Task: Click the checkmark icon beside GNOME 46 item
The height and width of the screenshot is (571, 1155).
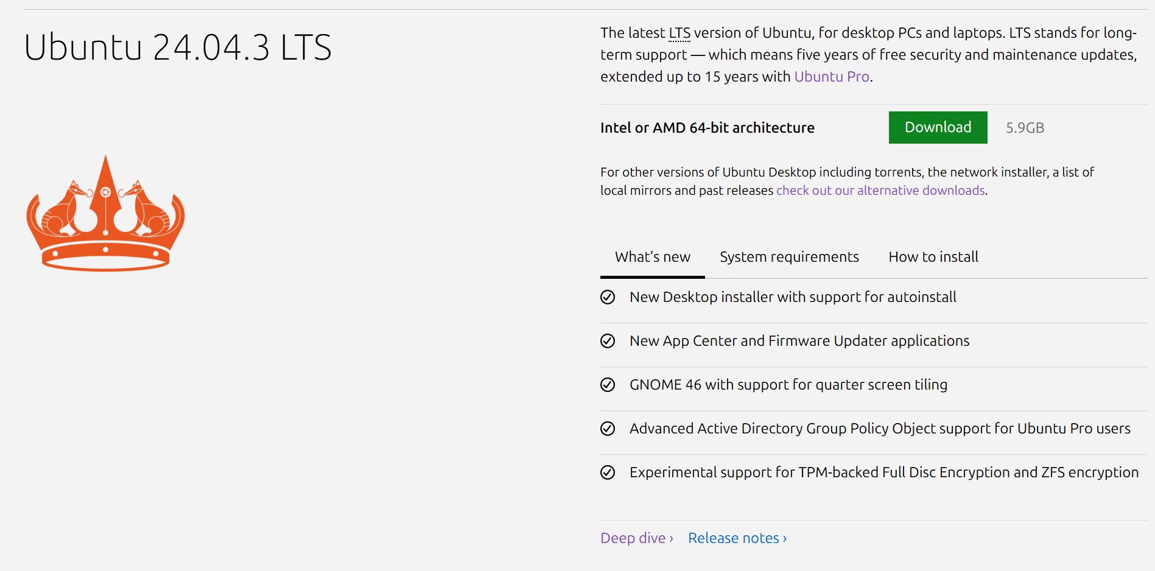Action: click(x=608, y=385)
